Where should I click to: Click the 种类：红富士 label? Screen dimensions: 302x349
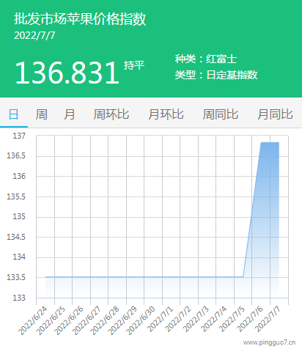click(206, 59)
